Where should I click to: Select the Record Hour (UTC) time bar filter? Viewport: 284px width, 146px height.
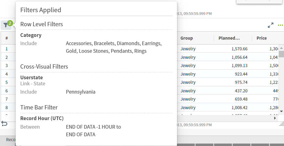(x=42, y=118)
